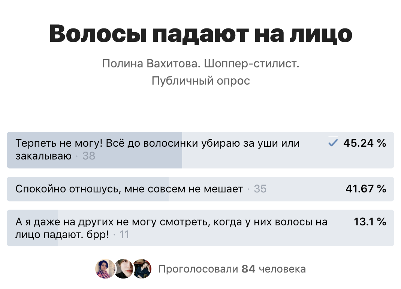Click the 41.67 % result

point(366,189)
